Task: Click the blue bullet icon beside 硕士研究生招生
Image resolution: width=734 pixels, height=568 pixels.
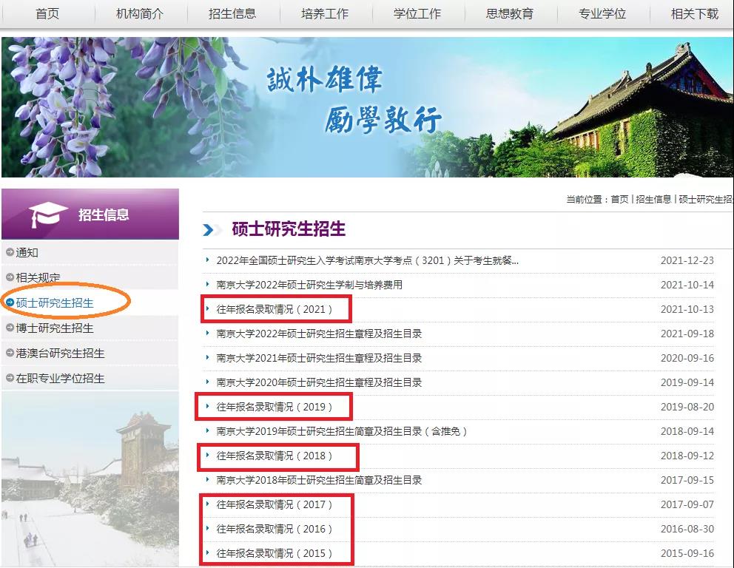Action: click(x=10, y=302)
